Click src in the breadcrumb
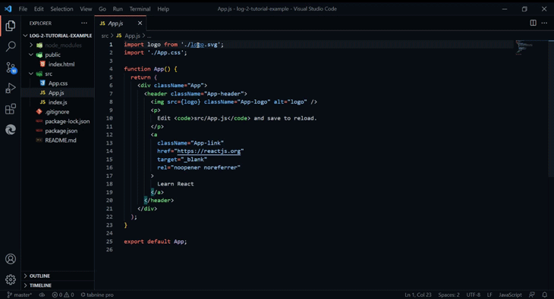554x299 pixels. coord(105,36)
